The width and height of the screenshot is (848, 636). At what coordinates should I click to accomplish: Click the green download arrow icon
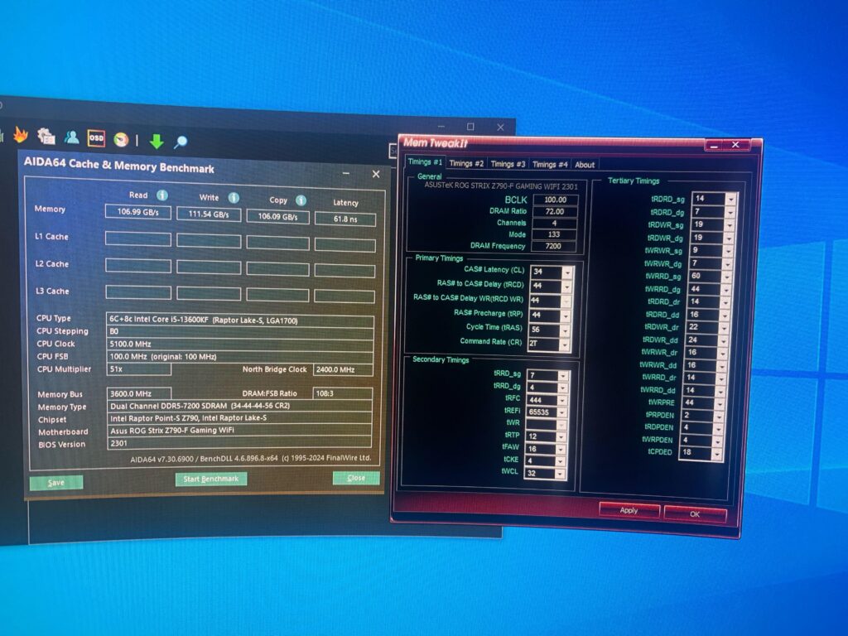click(157, 141)
